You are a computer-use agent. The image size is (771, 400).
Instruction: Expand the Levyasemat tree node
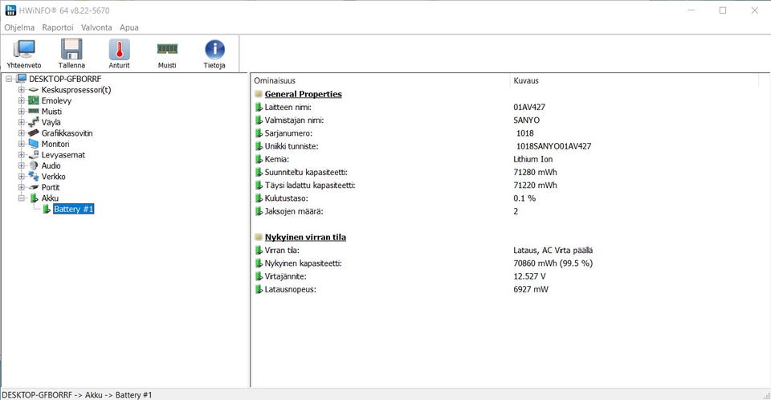pyautogui.click(x=21, y=154)
